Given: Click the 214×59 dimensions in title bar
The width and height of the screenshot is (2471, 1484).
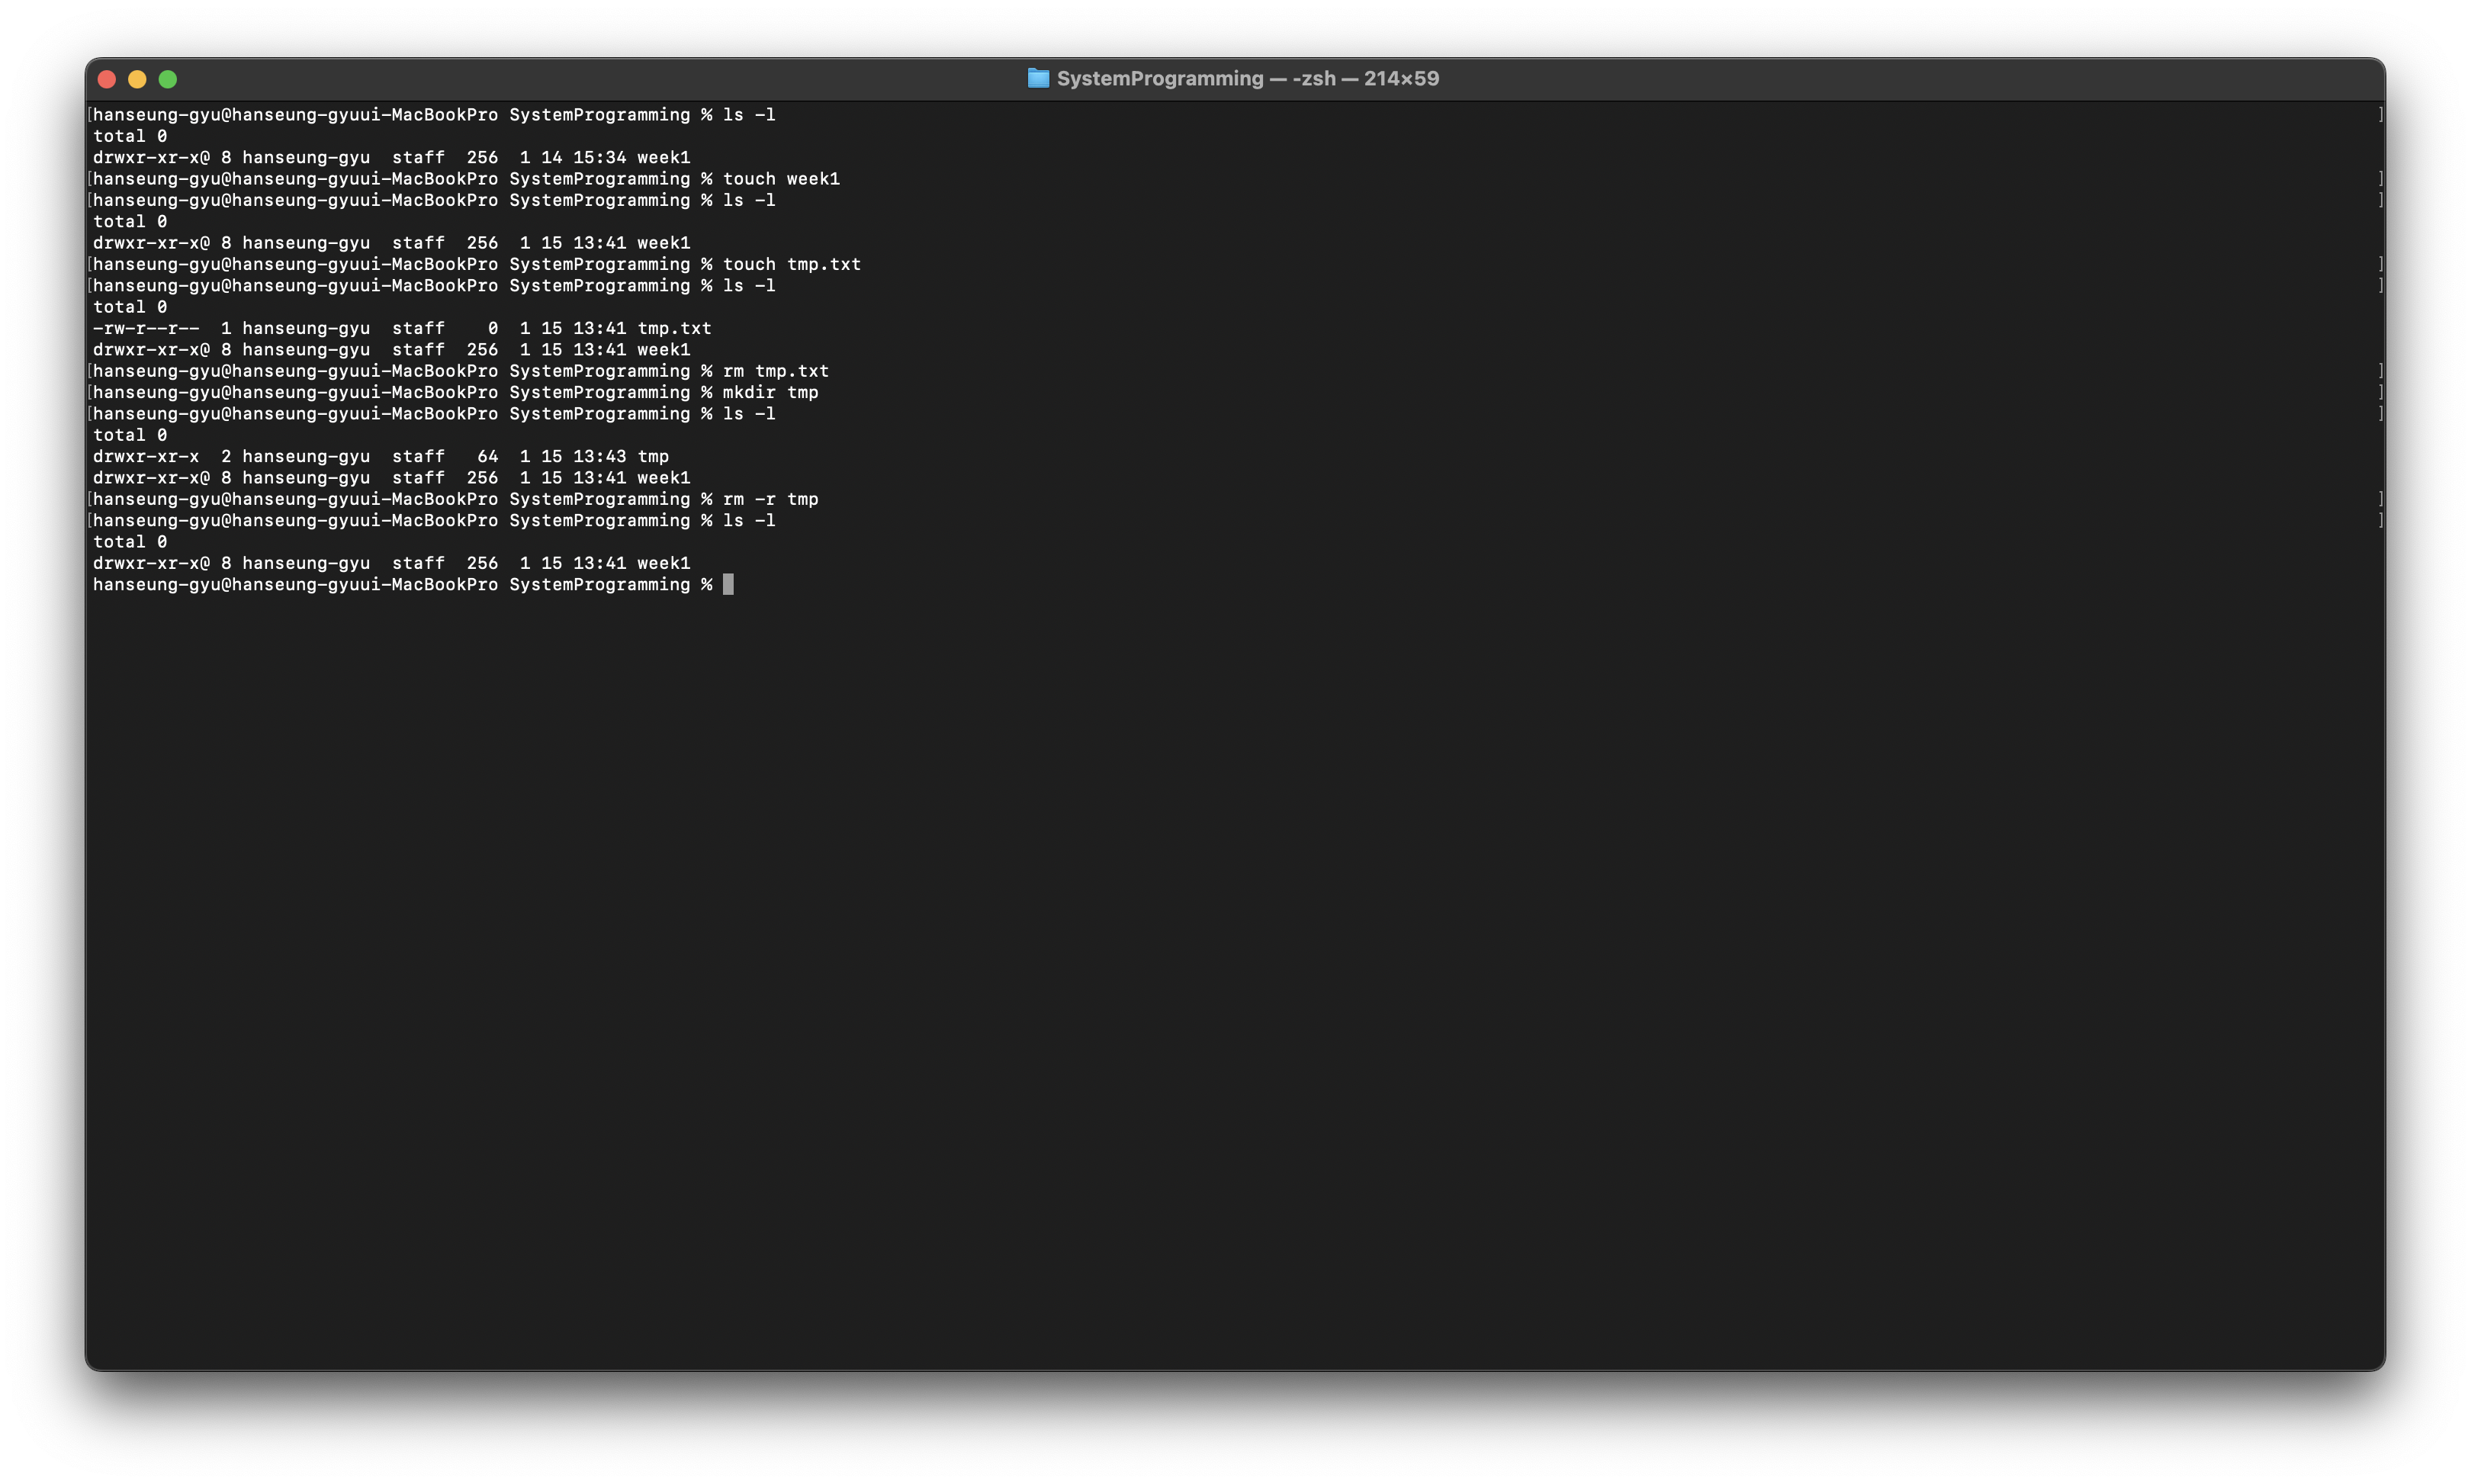Looking at the screenshot, I should (x=1401, y=79).
